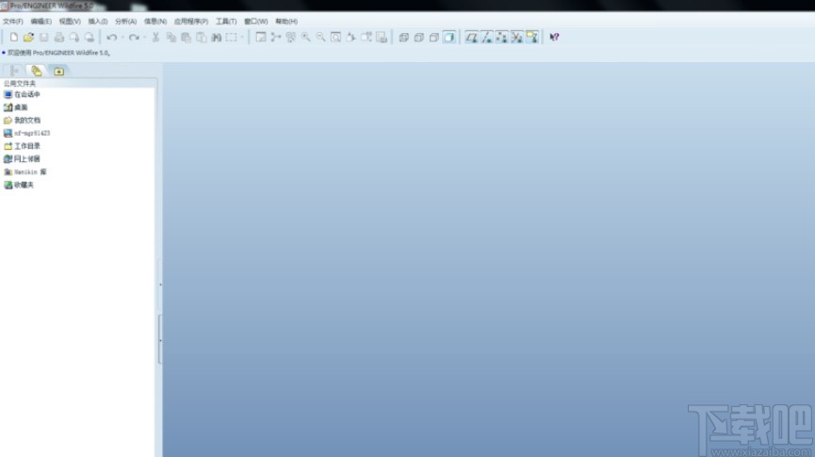Click the Refit view icon
This screenshot has height=457, width=815.
click(x=335, y=37)
